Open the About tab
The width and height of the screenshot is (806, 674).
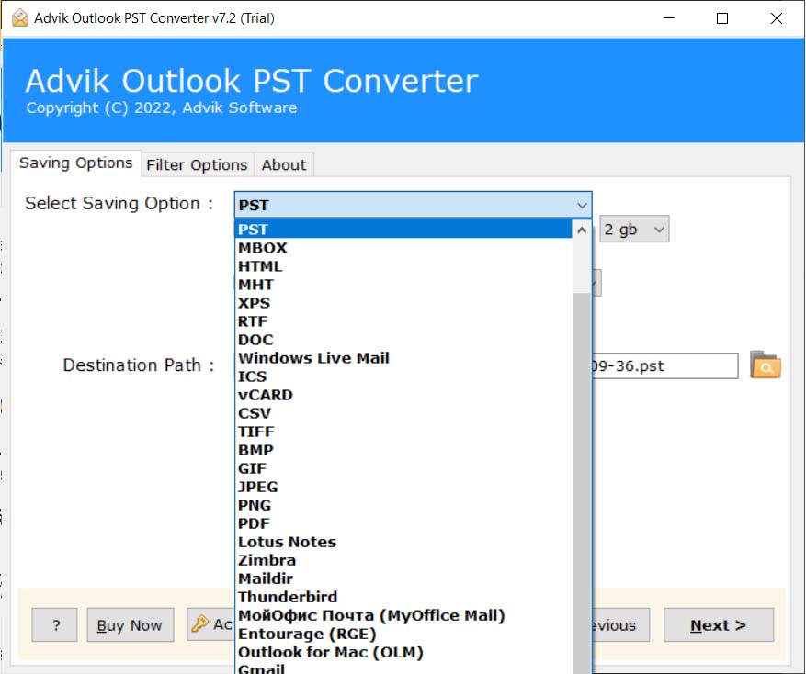click(284, 165)
